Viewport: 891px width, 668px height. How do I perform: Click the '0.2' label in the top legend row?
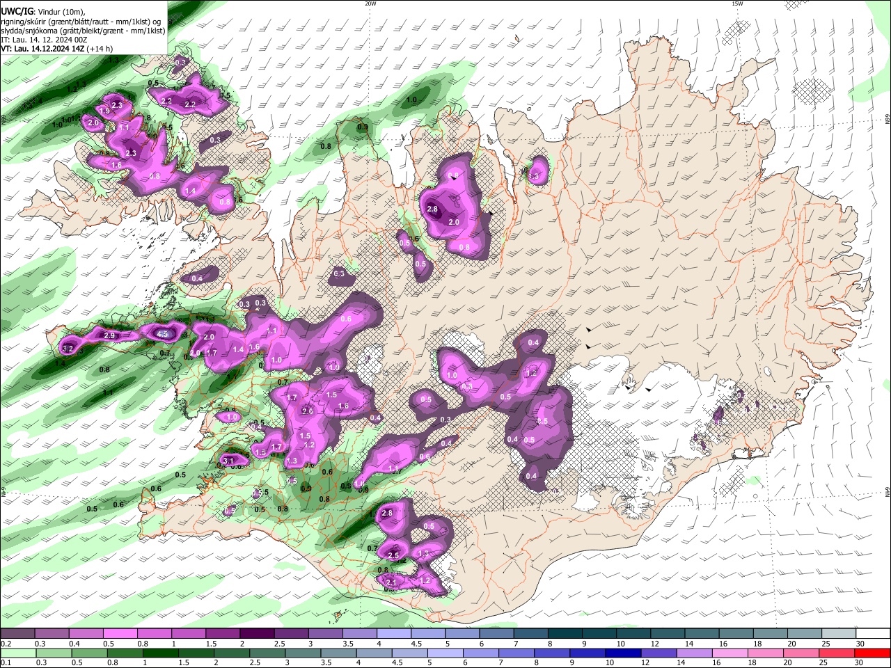click(6, 644)
